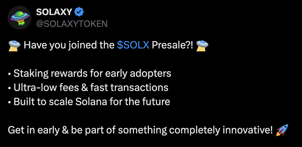Click the "Get in early" closing sentence
The width and height of the screenshot is (302, 147).
coord(140,130)
